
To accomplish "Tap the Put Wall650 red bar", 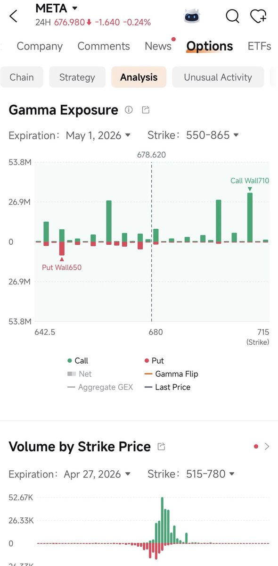I will [x=62, y=249].
